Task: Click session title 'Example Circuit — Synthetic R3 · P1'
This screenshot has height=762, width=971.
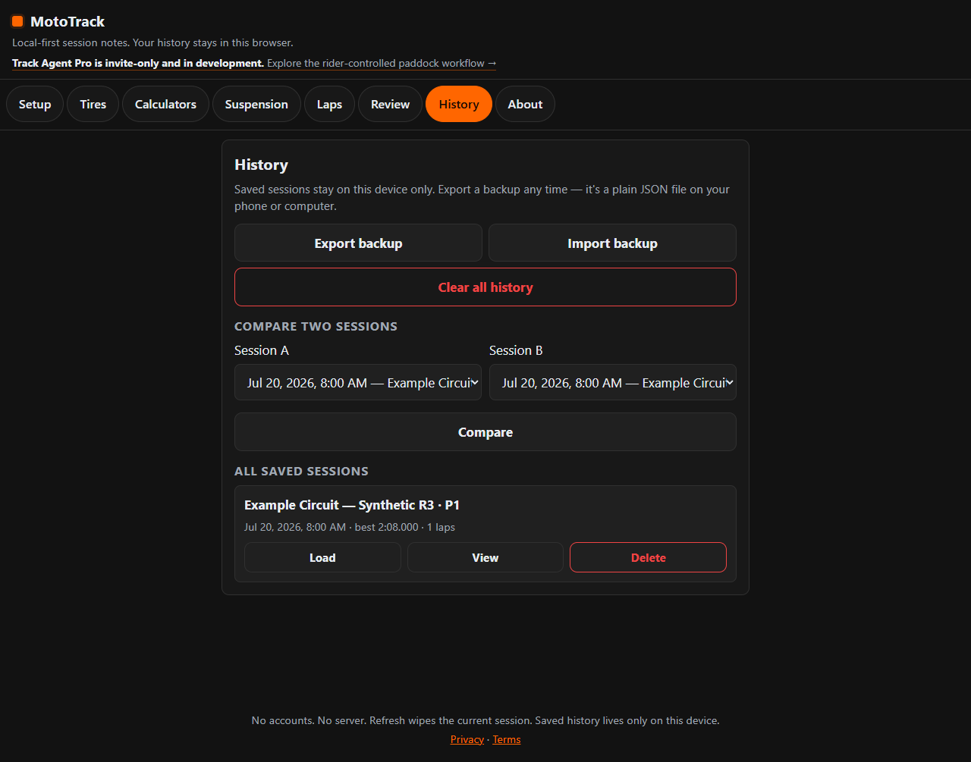Action: pos(352,505)
